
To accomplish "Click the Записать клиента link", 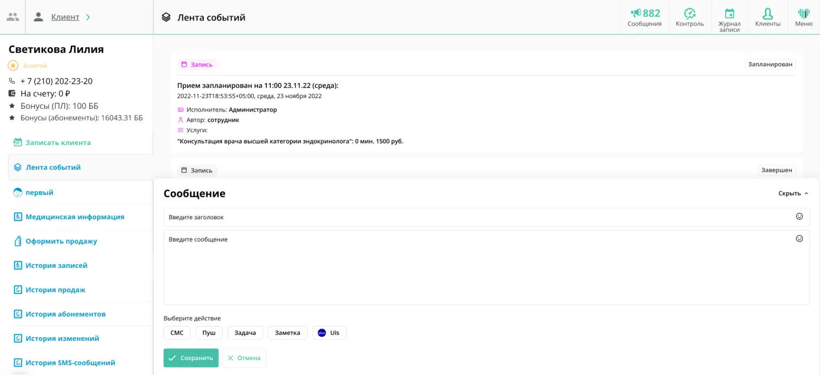I will (x=58, y=143).
